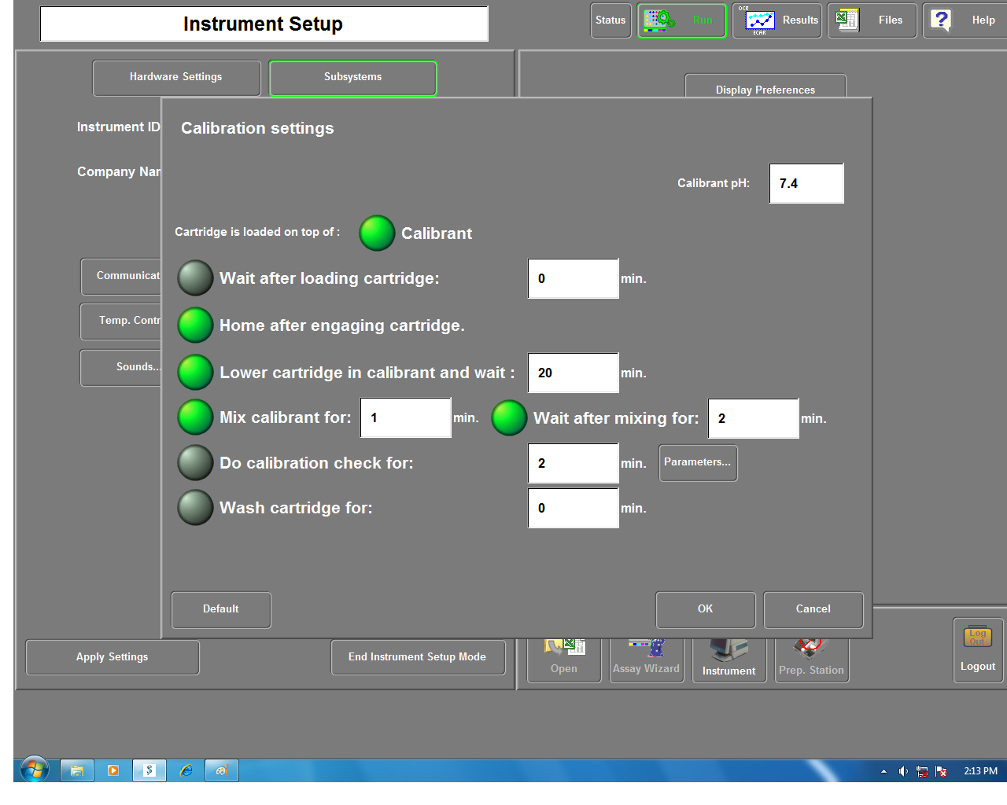This screenshot has width=1007, height=805.
Task: Click the Help question mark icon
Action: point(941,20)
